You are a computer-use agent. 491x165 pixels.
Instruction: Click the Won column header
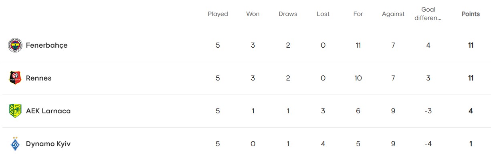pos(253,14)
